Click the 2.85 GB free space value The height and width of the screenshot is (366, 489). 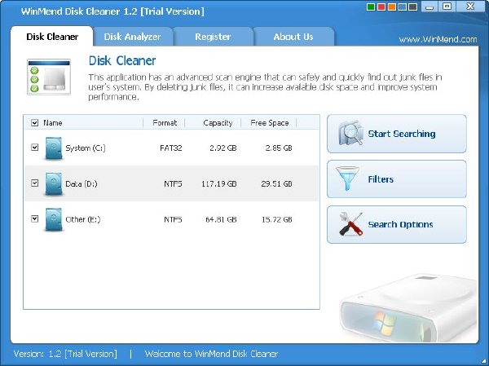point(279,148)
